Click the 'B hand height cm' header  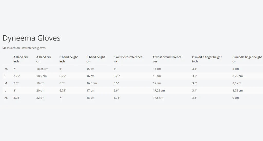(96, 59)
